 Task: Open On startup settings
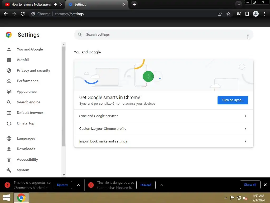[x=26, y=123]
